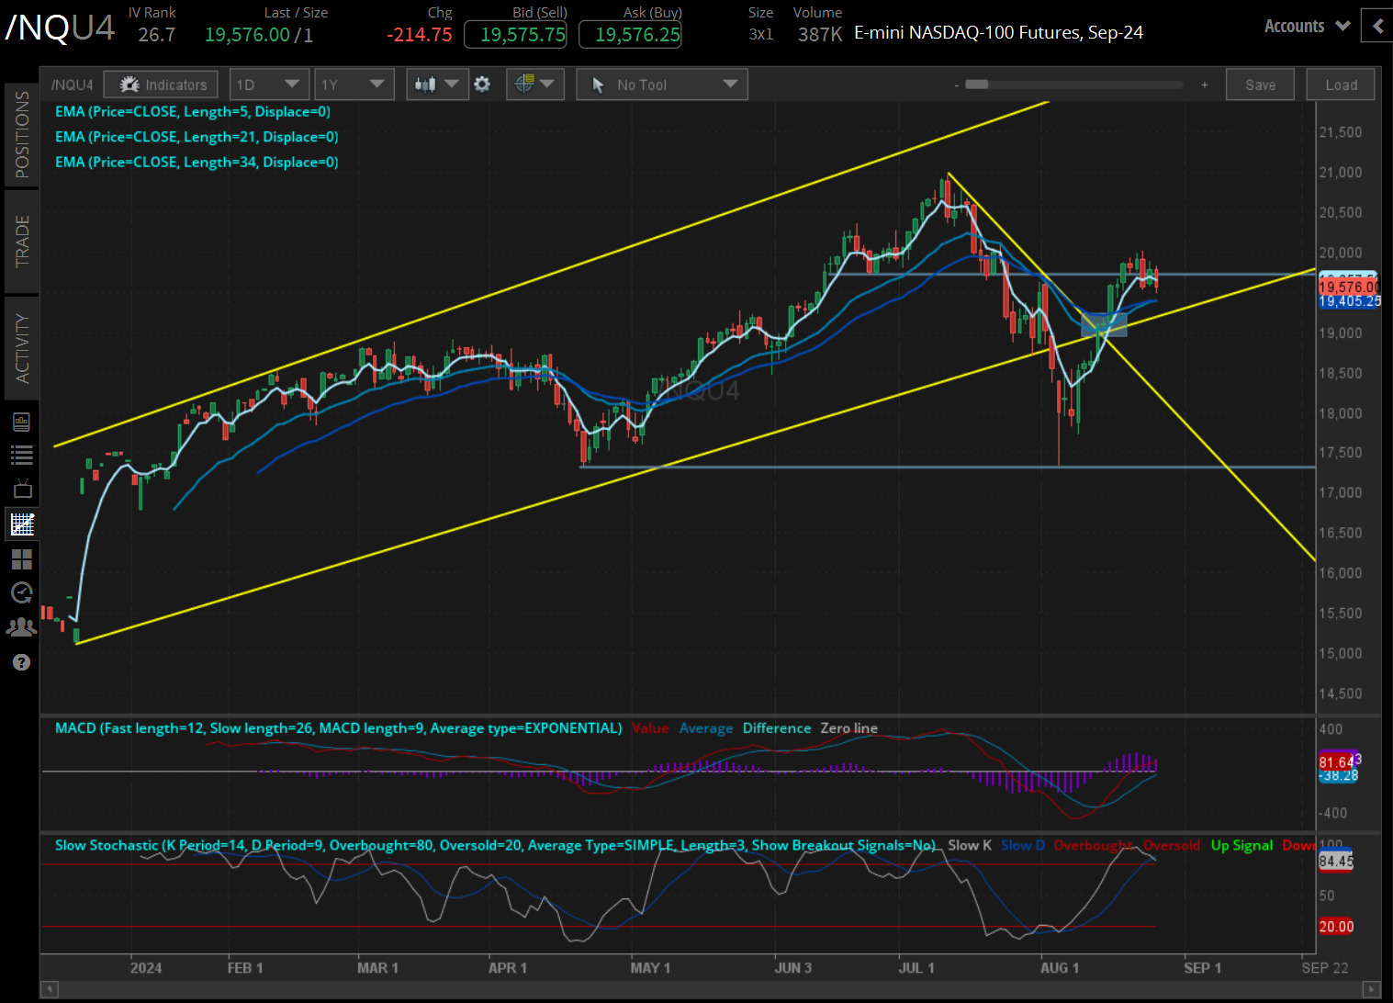Click the 387K volume value

click(x=820, y=35)
